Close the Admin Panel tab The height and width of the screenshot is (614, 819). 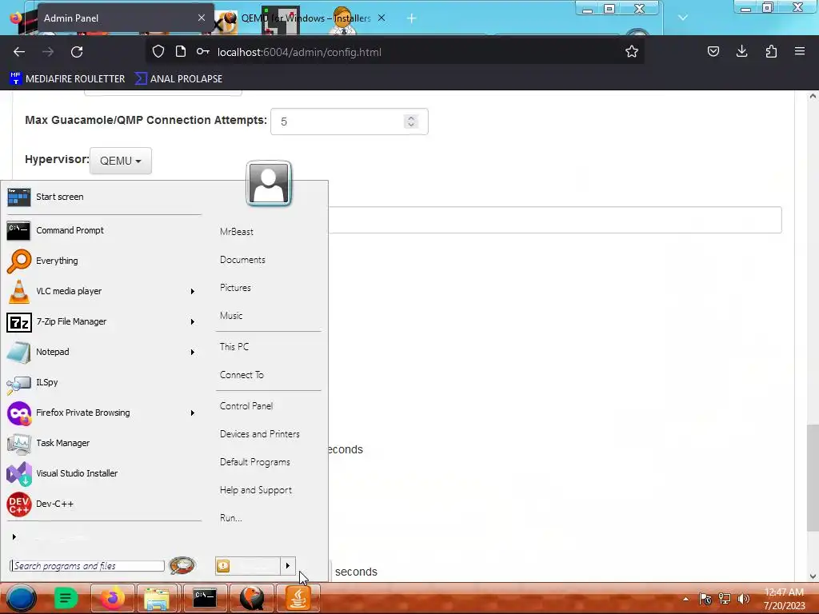[x=201, y=18]
